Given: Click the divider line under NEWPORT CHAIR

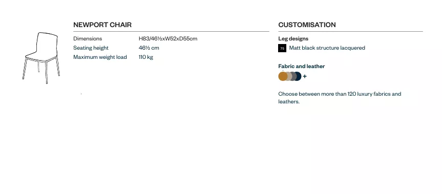Looking at the screenshot, I should tap(171, 32).
